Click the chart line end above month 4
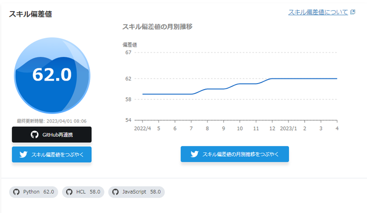The image size is (367, 213). coord(336,78)
